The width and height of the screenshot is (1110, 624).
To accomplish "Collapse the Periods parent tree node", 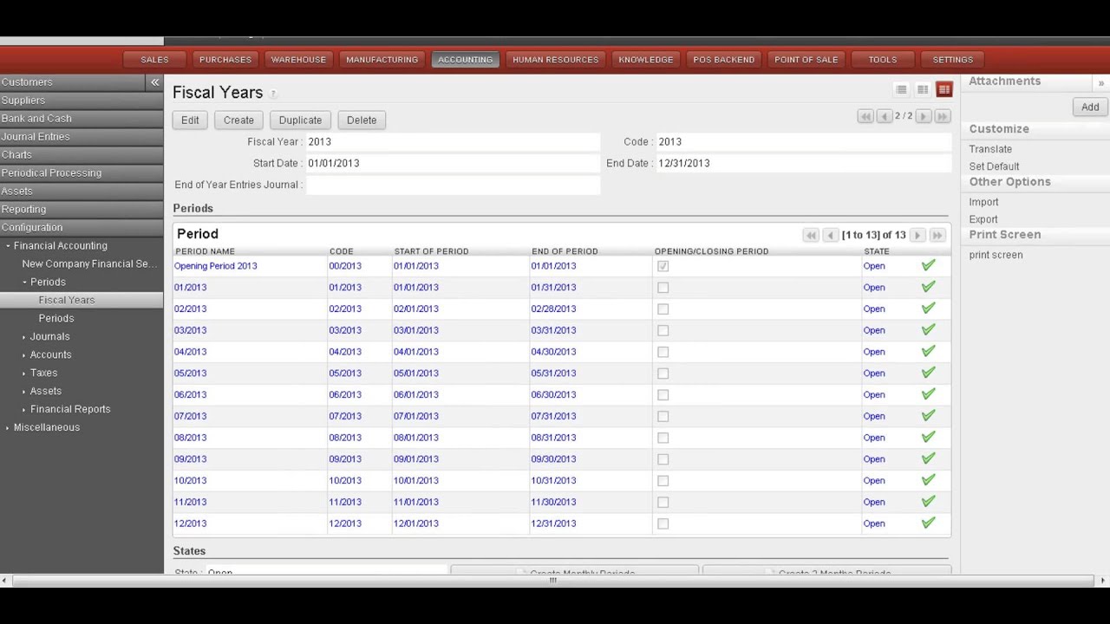I will [24, 283].
